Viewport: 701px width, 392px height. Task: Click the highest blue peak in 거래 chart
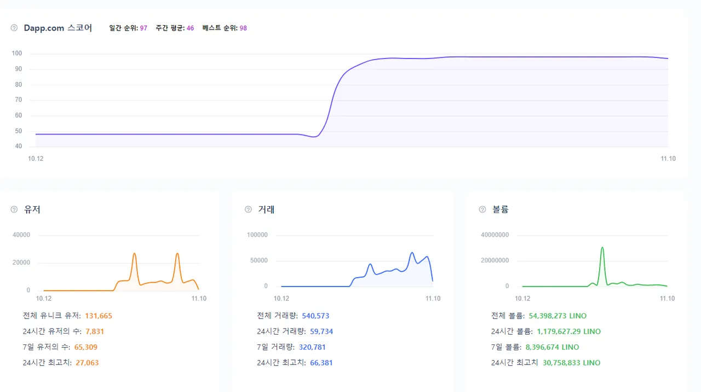point(412,253)
